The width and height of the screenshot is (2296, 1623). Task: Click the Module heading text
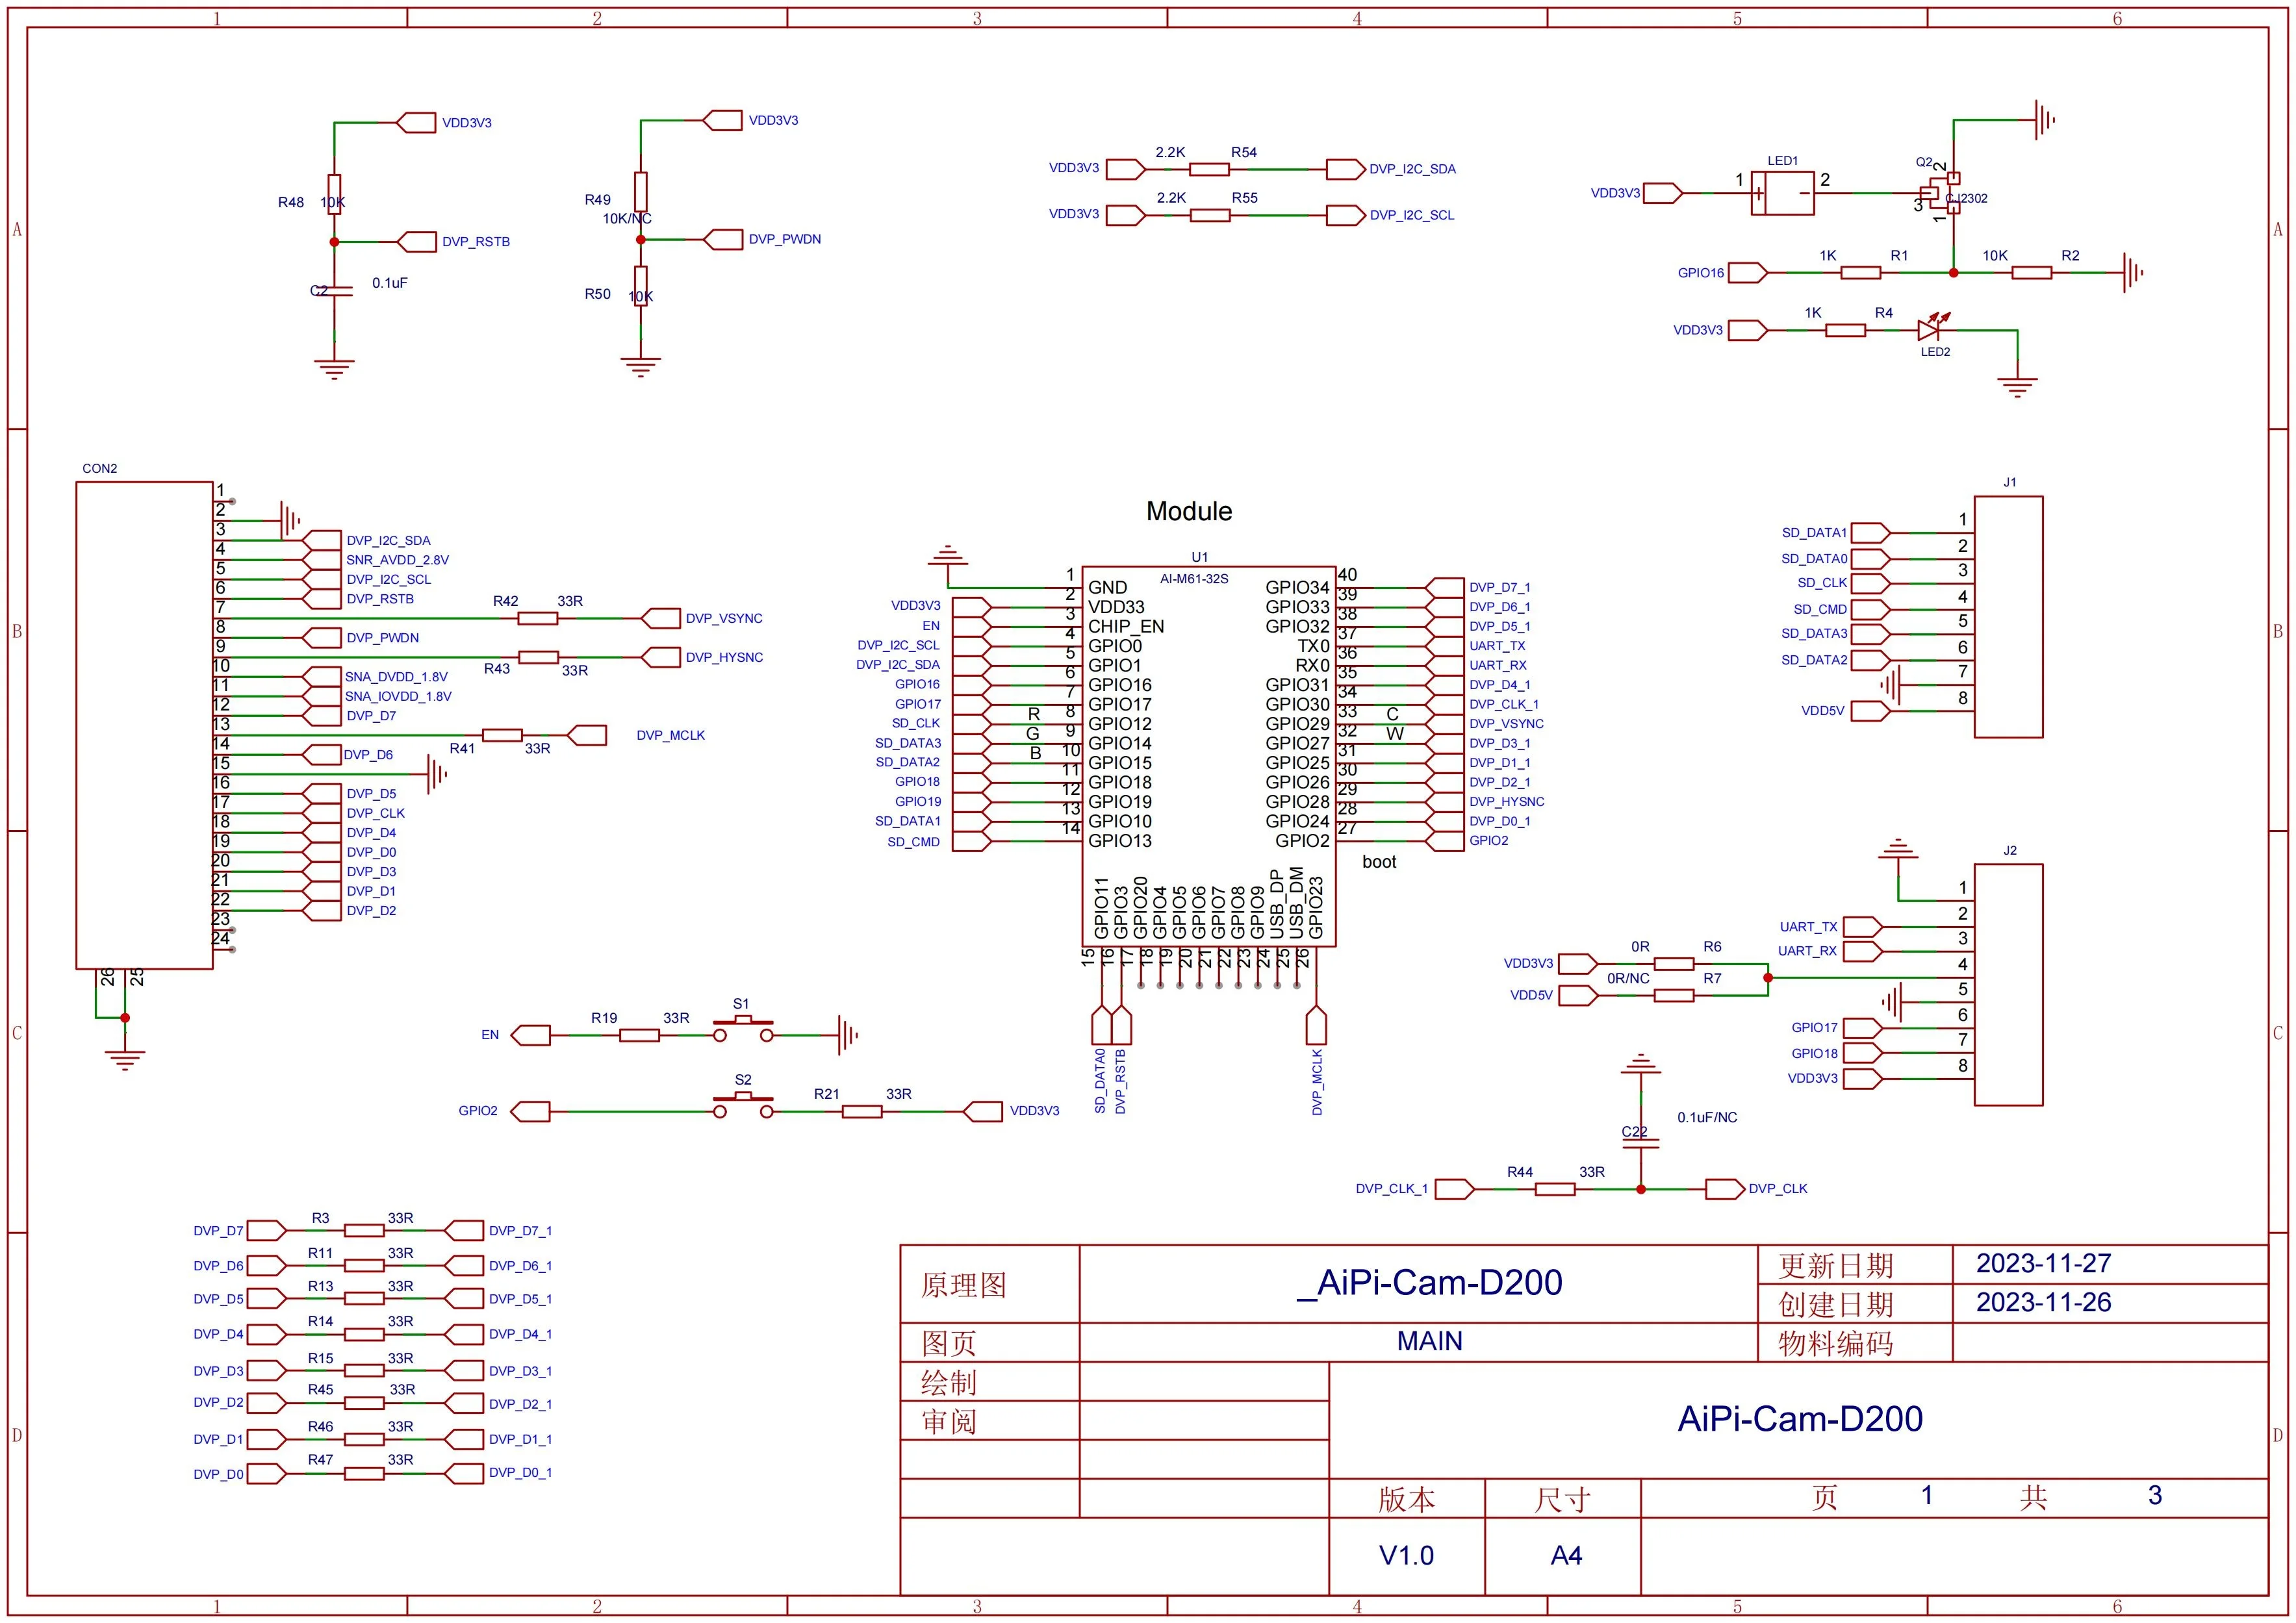click(x=1189, y=510)
